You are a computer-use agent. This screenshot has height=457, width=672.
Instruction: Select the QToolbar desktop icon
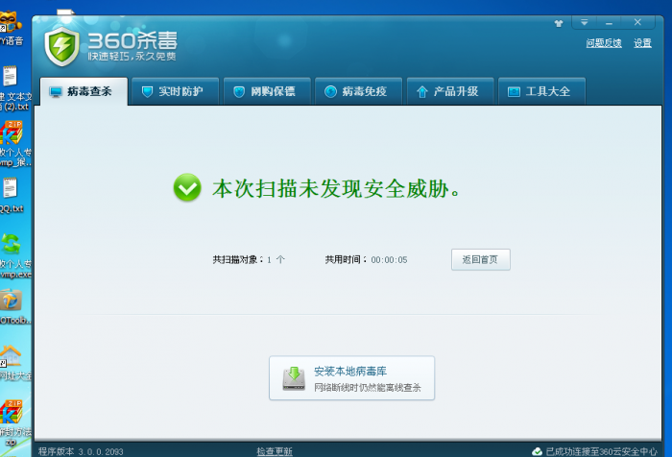pyautogui.click(x=15, y=307)
